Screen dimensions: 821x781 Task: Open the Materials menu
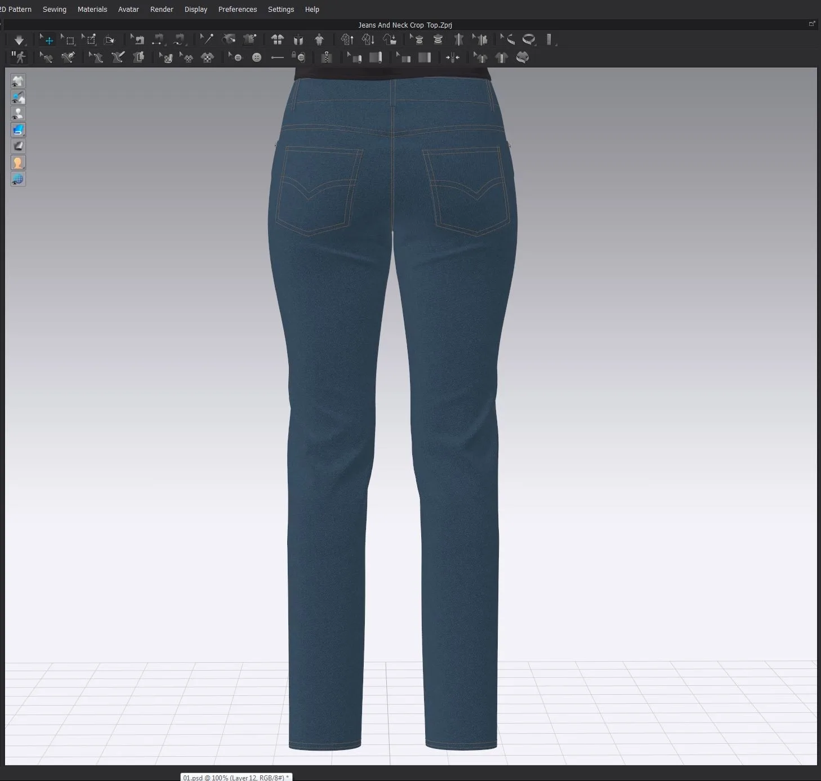[92, 10]
